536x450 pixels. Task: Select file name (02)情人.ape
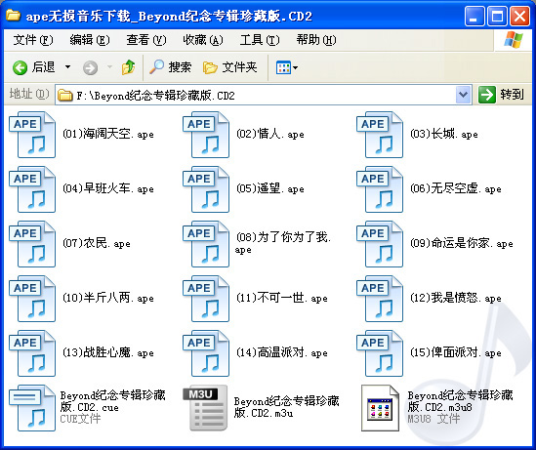(270, 134)
